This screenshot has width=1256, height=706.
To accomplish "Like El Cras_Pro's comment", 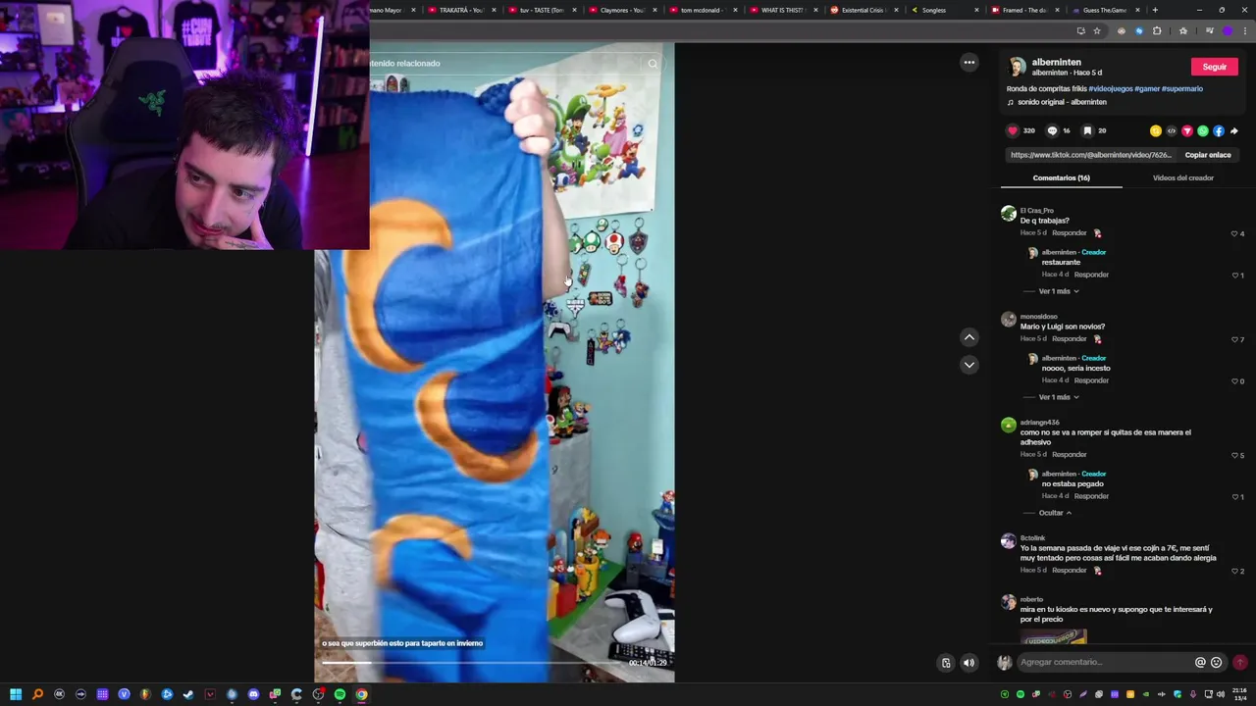I will pos(1234,233).
